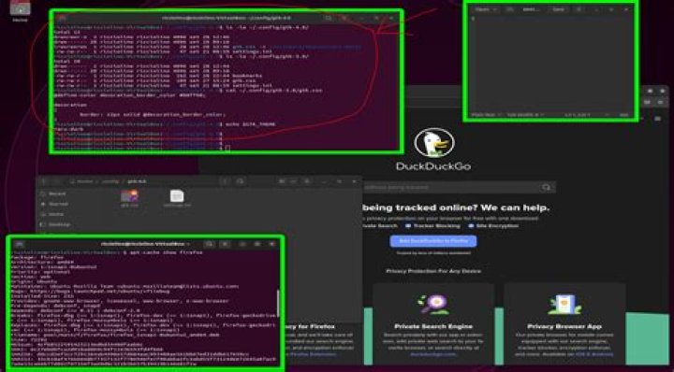This screenshot has width=674, height=372.
Task: Click back arrow in file manager
Action: click(43, 181)
